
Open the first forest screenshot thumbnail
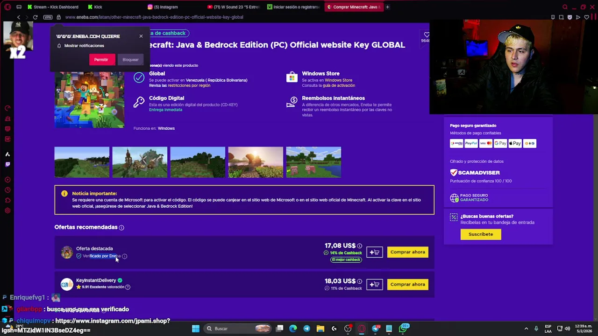click(82, 162)
